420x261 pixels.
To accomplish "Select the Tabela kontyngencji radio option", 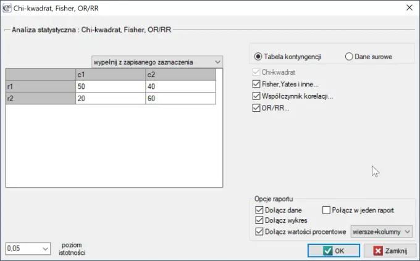I will pos(258,57).
